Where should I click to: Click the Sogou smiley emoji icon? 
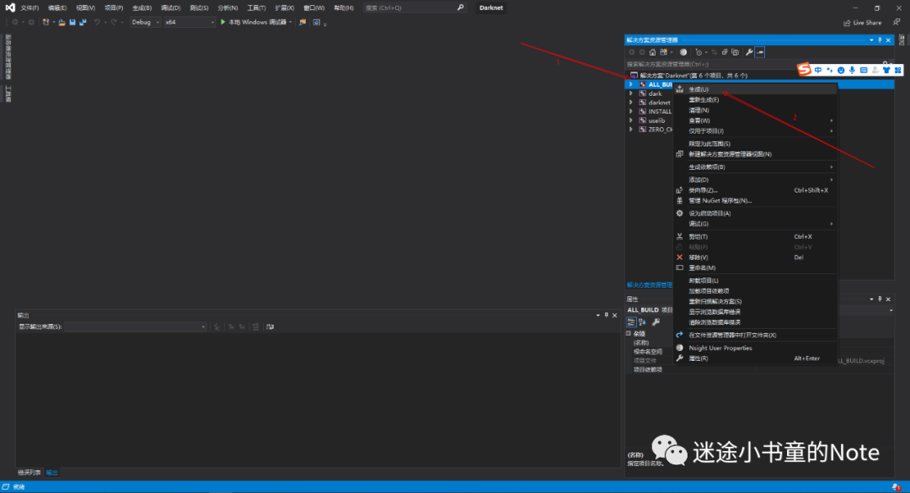(x=841, y=70)
